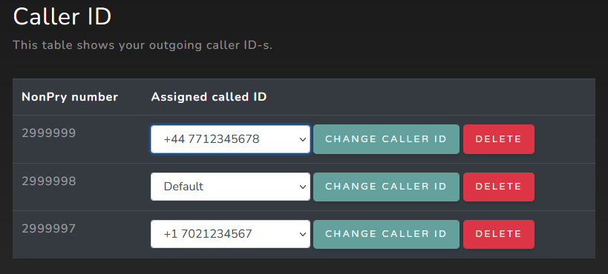Click the outgoing caller ID-s description text
This screenshot has width=608, height=274.
point(143,45)
